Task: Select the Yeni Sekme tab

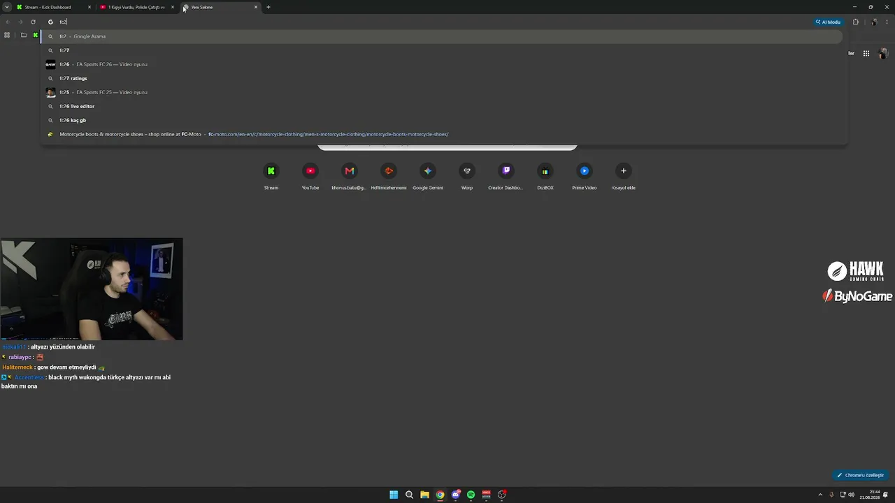Action: (220, 7)
